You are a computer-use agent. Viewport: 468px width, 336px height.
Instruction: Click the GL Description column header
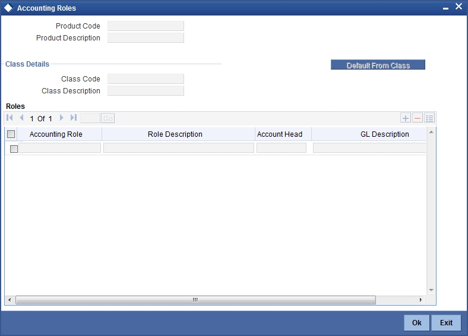(384, 134)
